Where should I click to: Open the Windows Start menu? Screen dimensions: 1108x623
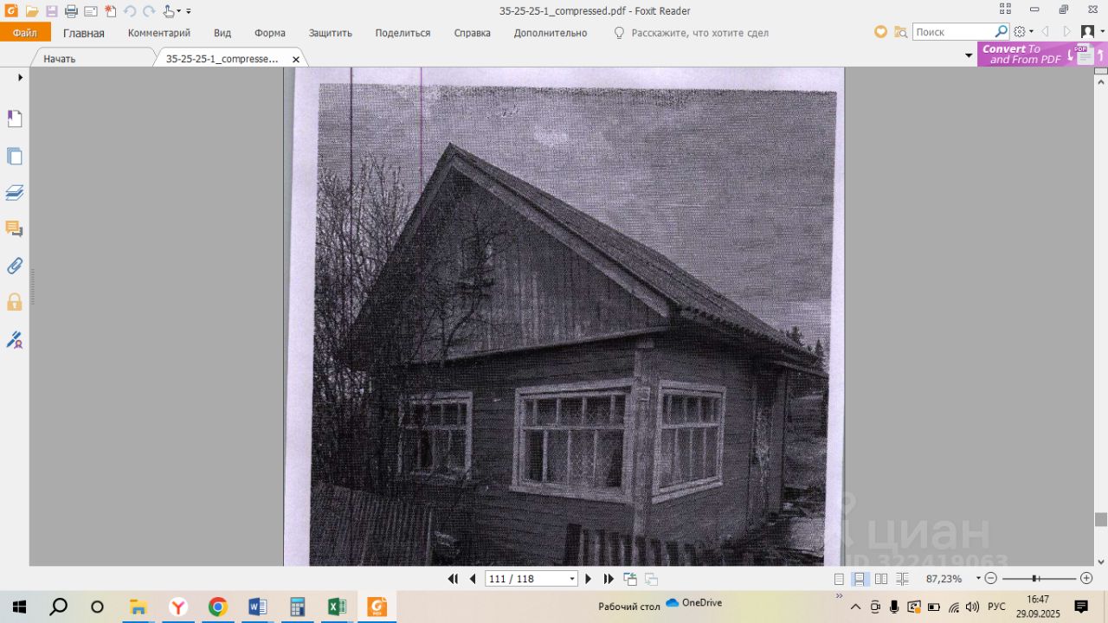[x=19, y=607]
